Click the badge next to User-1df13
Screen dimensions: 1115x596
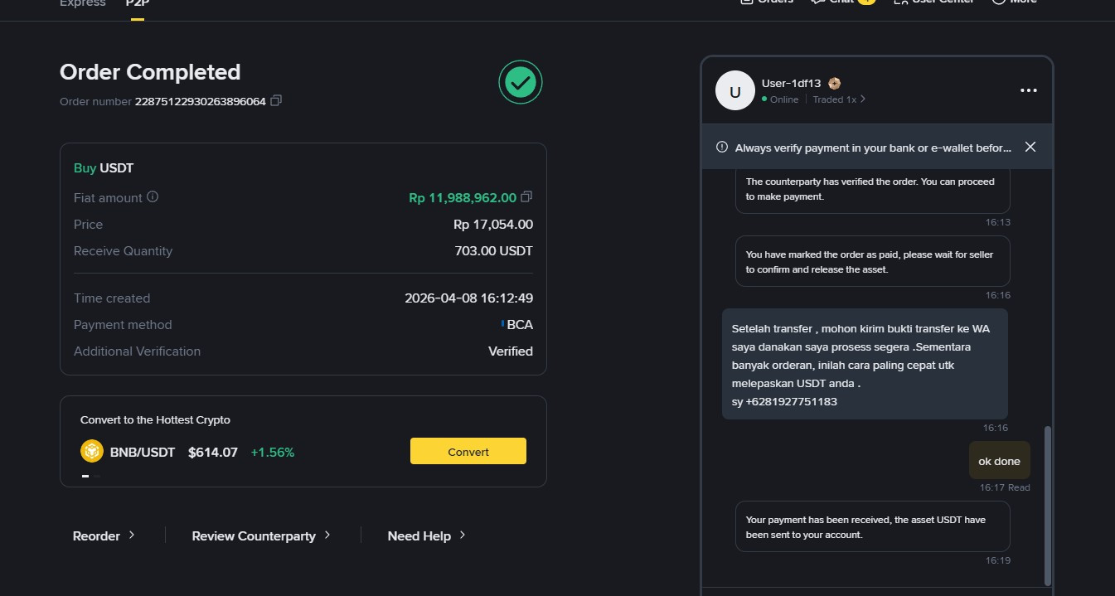(x=835, y=83)
